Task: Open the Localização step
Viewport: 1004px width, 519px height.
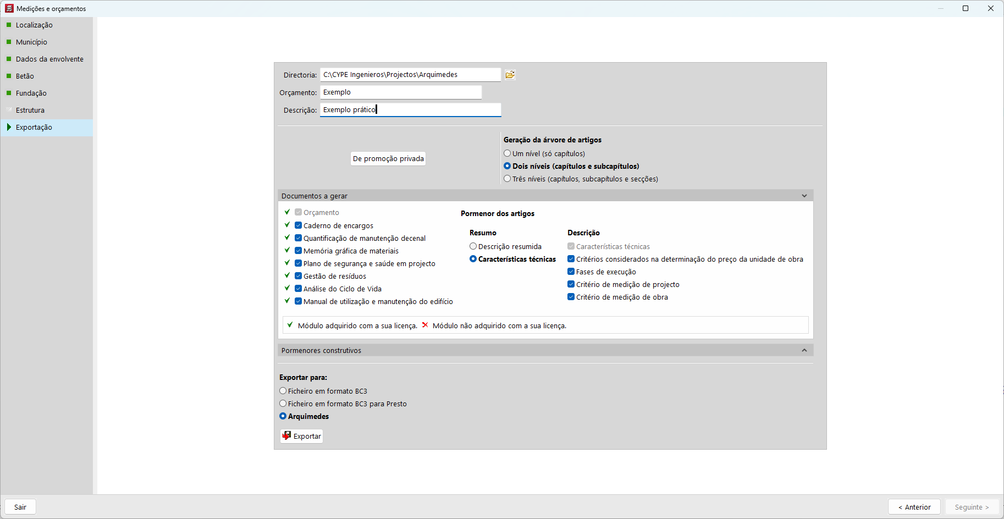Action: (x=47, y=25)
